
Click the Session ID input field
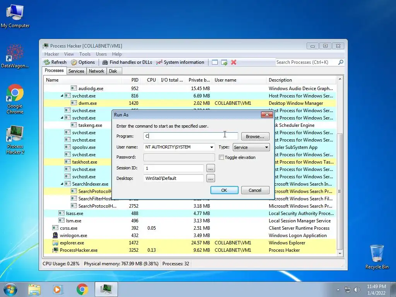pos(174,168)
